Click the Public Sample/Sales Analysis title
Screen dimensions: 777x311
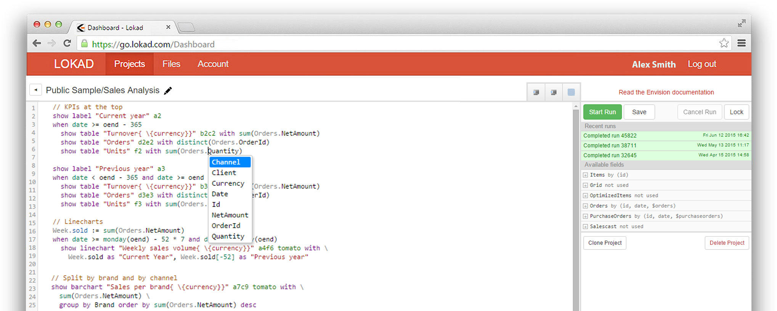103,90
